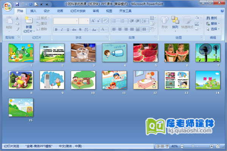Open the Insert (插入) tab
This screenshot has width=227, height=151.
tap(33, 11)
